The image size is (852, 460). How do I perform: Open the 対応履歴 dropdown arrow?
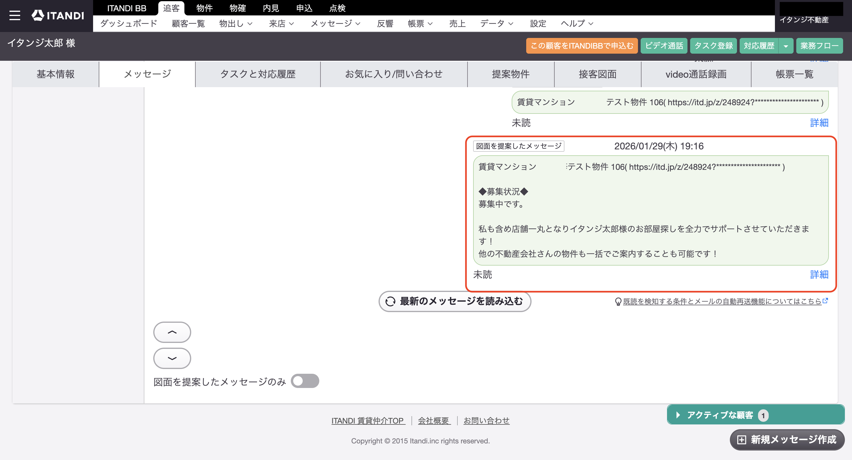[786, 46]
